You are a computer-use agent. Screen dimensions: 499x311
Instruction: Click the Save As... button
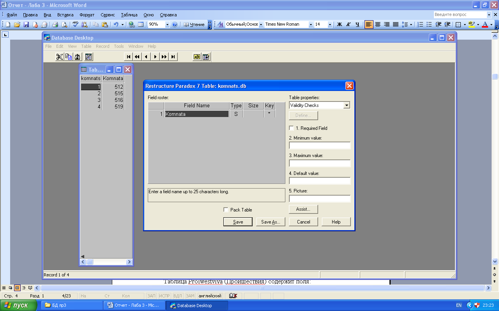point(271,222)
